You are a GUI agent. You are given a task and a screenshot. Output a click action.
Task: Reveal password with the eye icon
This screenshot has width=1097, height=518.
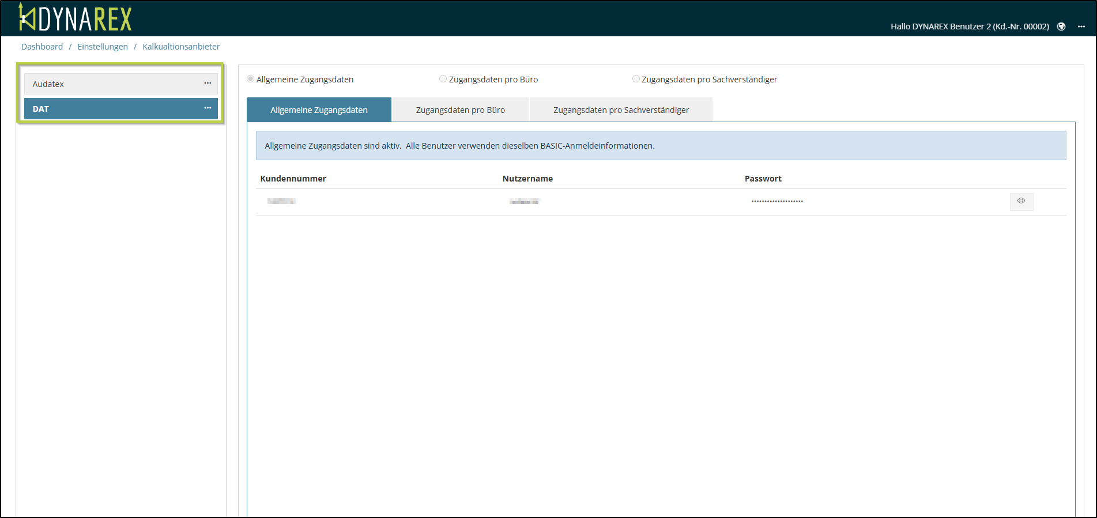(1021, 201)
